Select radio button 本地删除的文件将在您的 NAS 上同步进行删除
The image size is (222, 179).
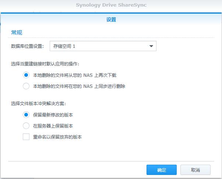(26, 86)
